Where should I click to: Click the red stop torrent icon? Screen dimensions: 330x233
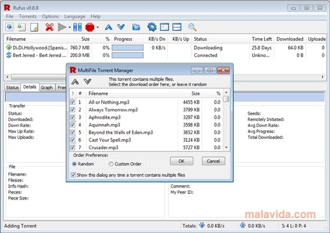coord(90,28)
